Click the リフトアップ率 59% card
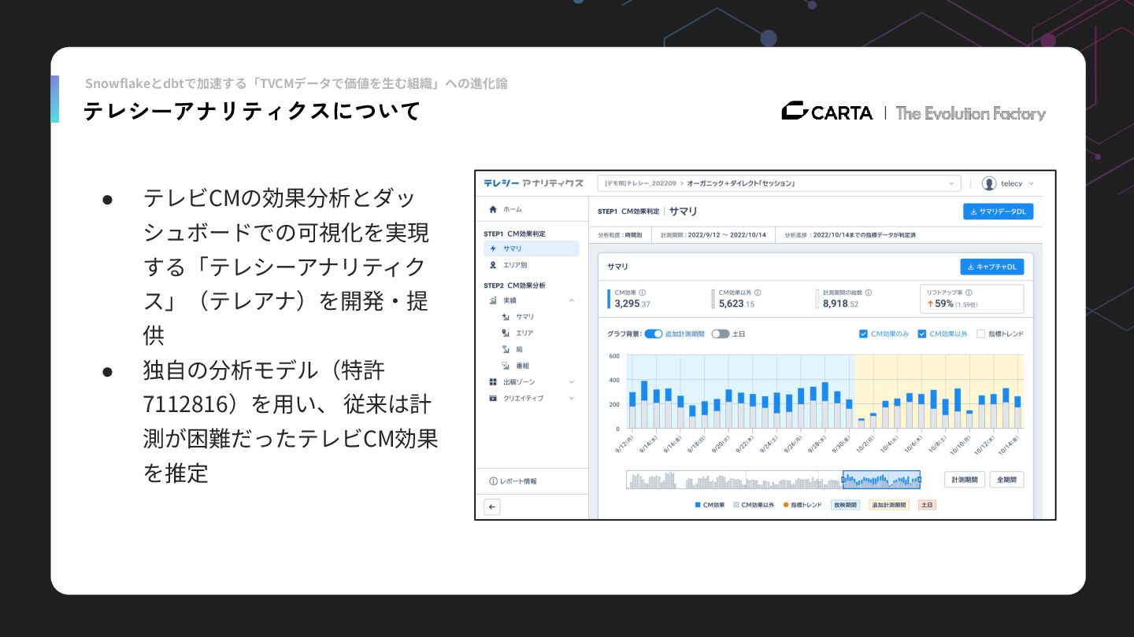 (972, 299)
